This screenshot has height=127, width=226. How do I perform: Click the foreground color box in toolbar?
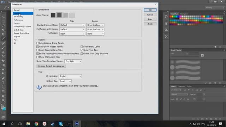(2, 107)
